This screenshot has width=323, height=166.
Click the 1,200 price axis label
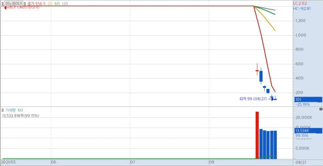[301, 21]
